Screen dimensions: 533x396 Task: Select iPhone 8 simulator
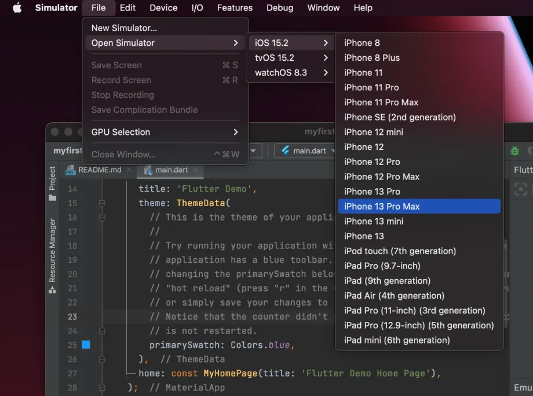419,43
